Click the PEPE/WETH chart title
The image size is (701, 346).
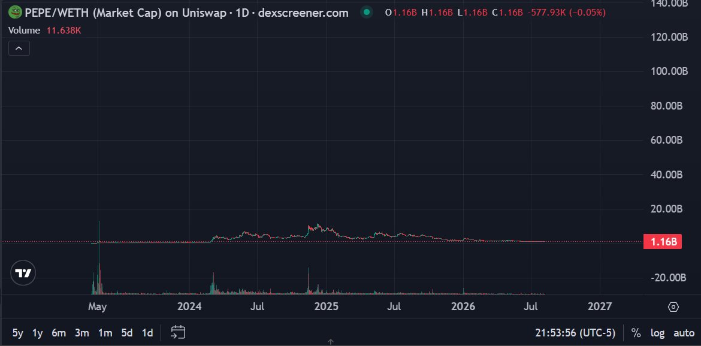click(186, 13)
